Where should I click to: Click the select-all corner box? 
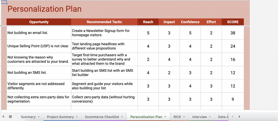[3, 2]
